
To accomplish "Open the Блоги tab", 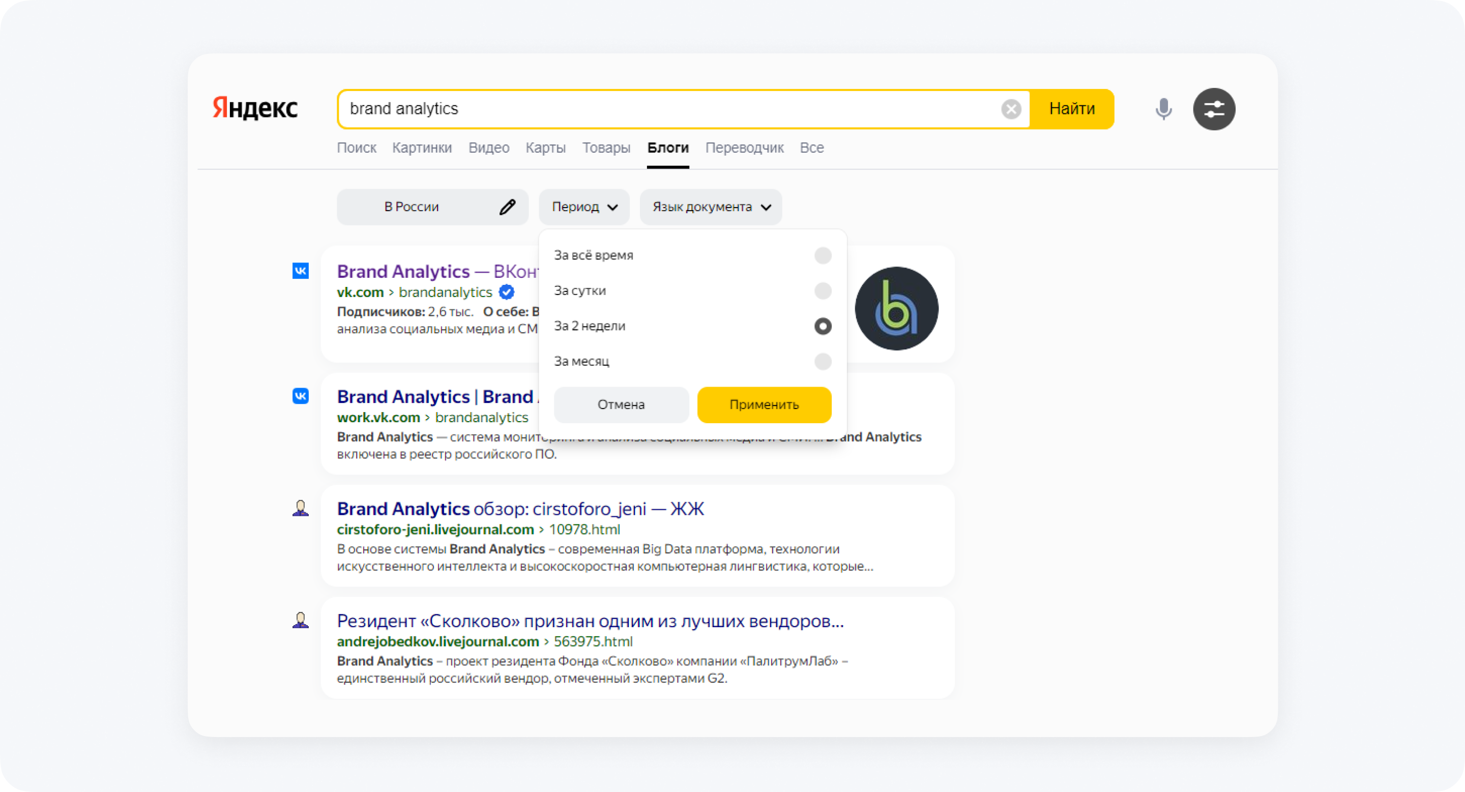I will pos(668,148).
